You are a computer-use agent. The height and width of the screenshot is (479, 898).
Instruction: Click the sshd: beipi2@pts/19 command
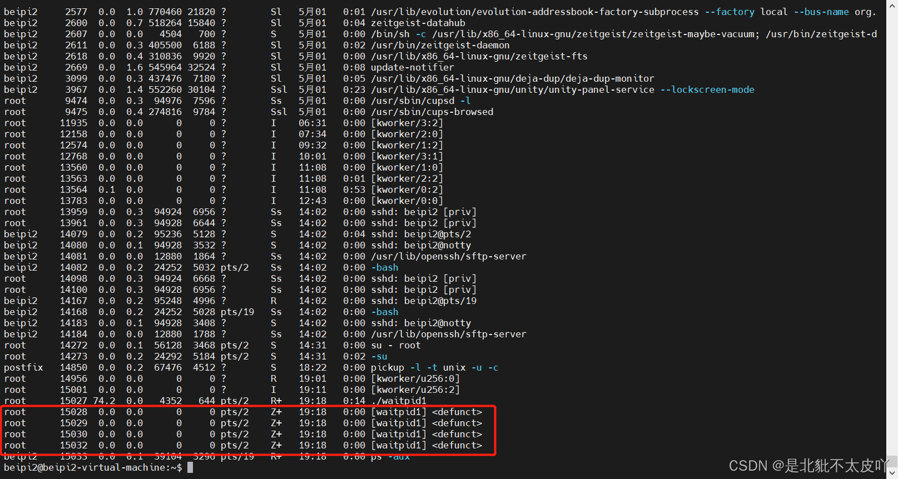pyautogui.click(x=424, y=301)
